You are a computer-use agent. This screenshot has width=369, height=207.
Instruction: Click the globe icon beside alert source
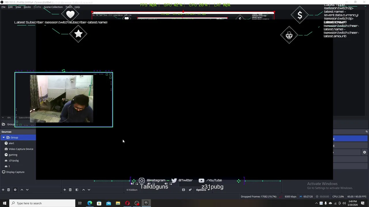point(6,143)
